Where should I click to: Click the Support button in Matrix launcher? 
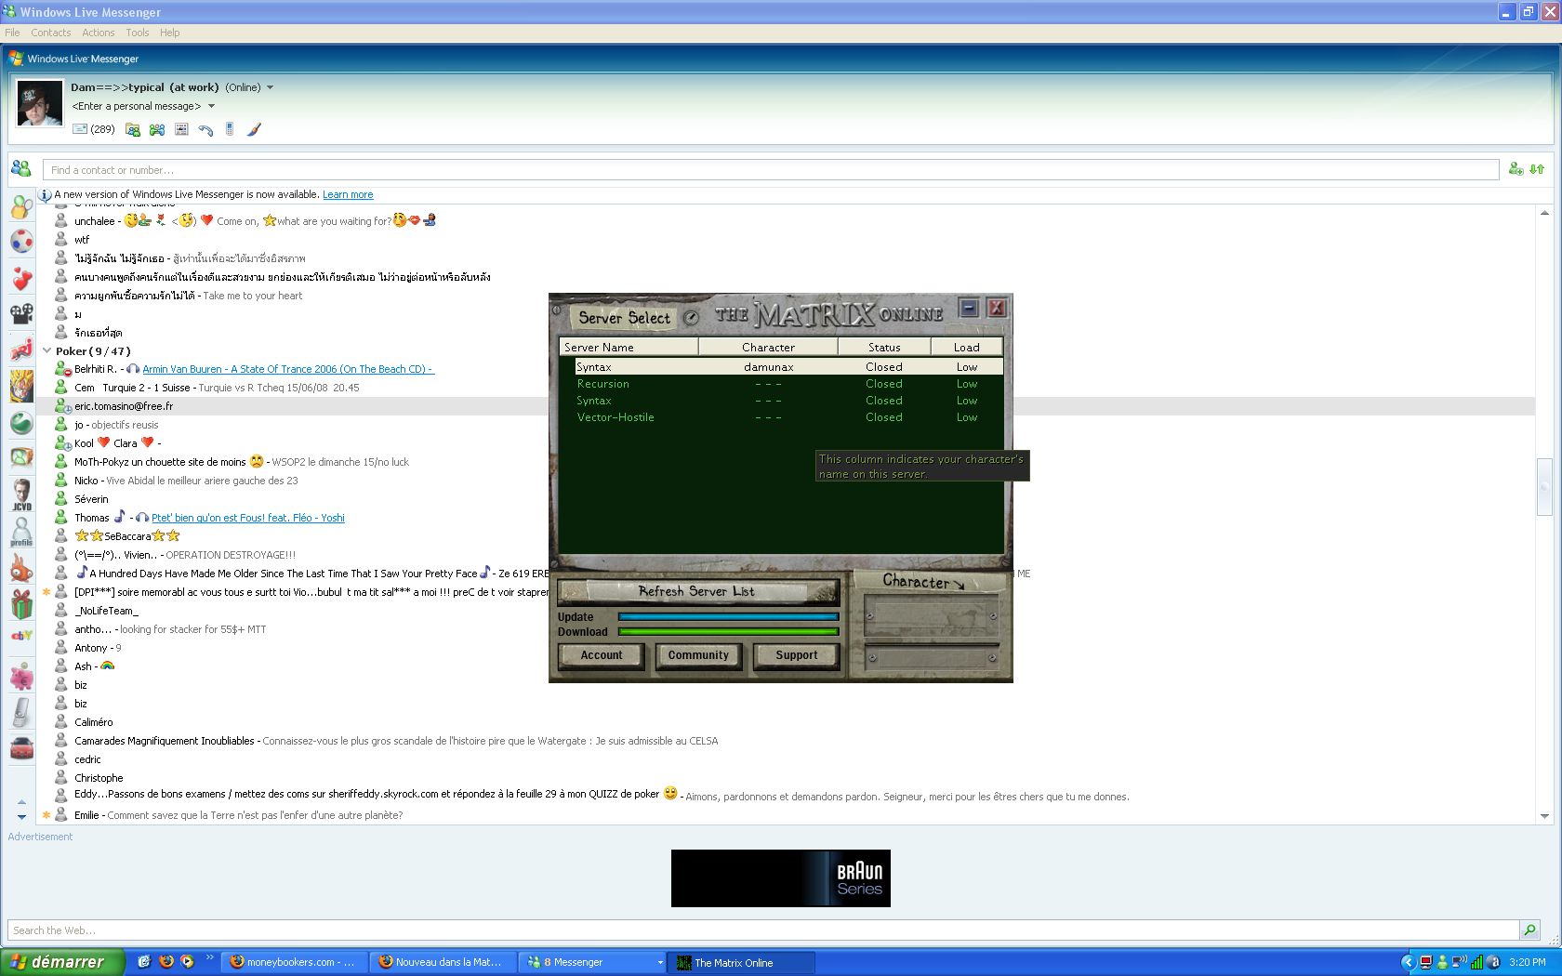tap(797, 655)
